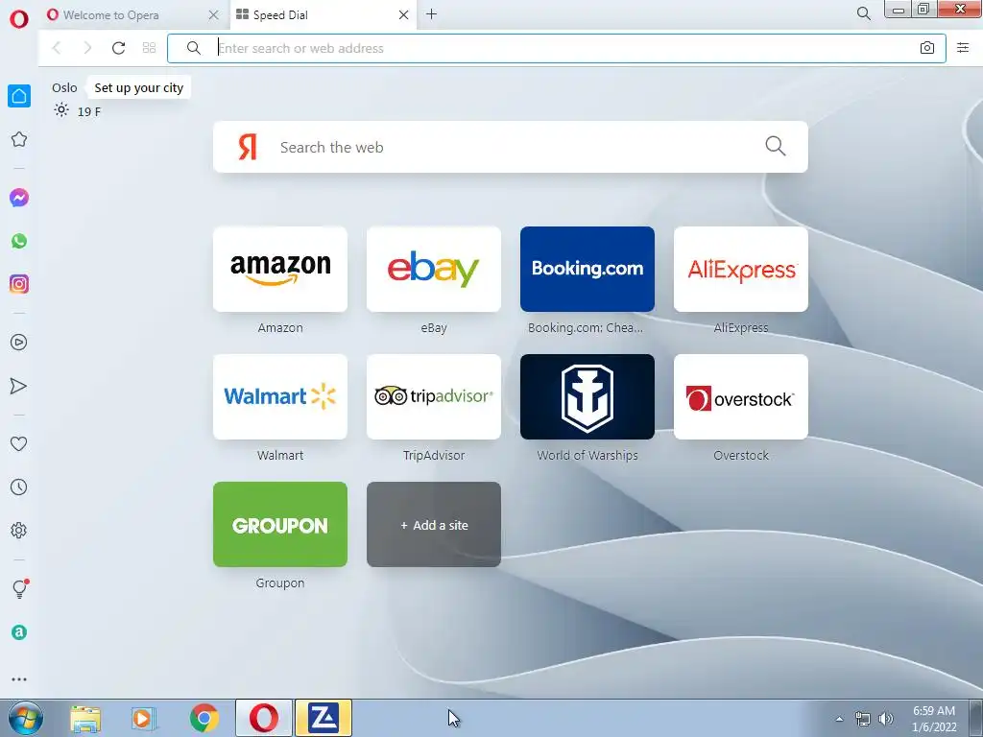Show hidden tray icons arrow
Image resolution: width=983 pixels, height=737 pixels.
(x=839, y=719)
